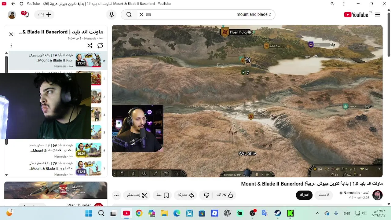391x220 pixels.
Task: Save the video (حفظ) to a playlist
Action: click(163, 195)
